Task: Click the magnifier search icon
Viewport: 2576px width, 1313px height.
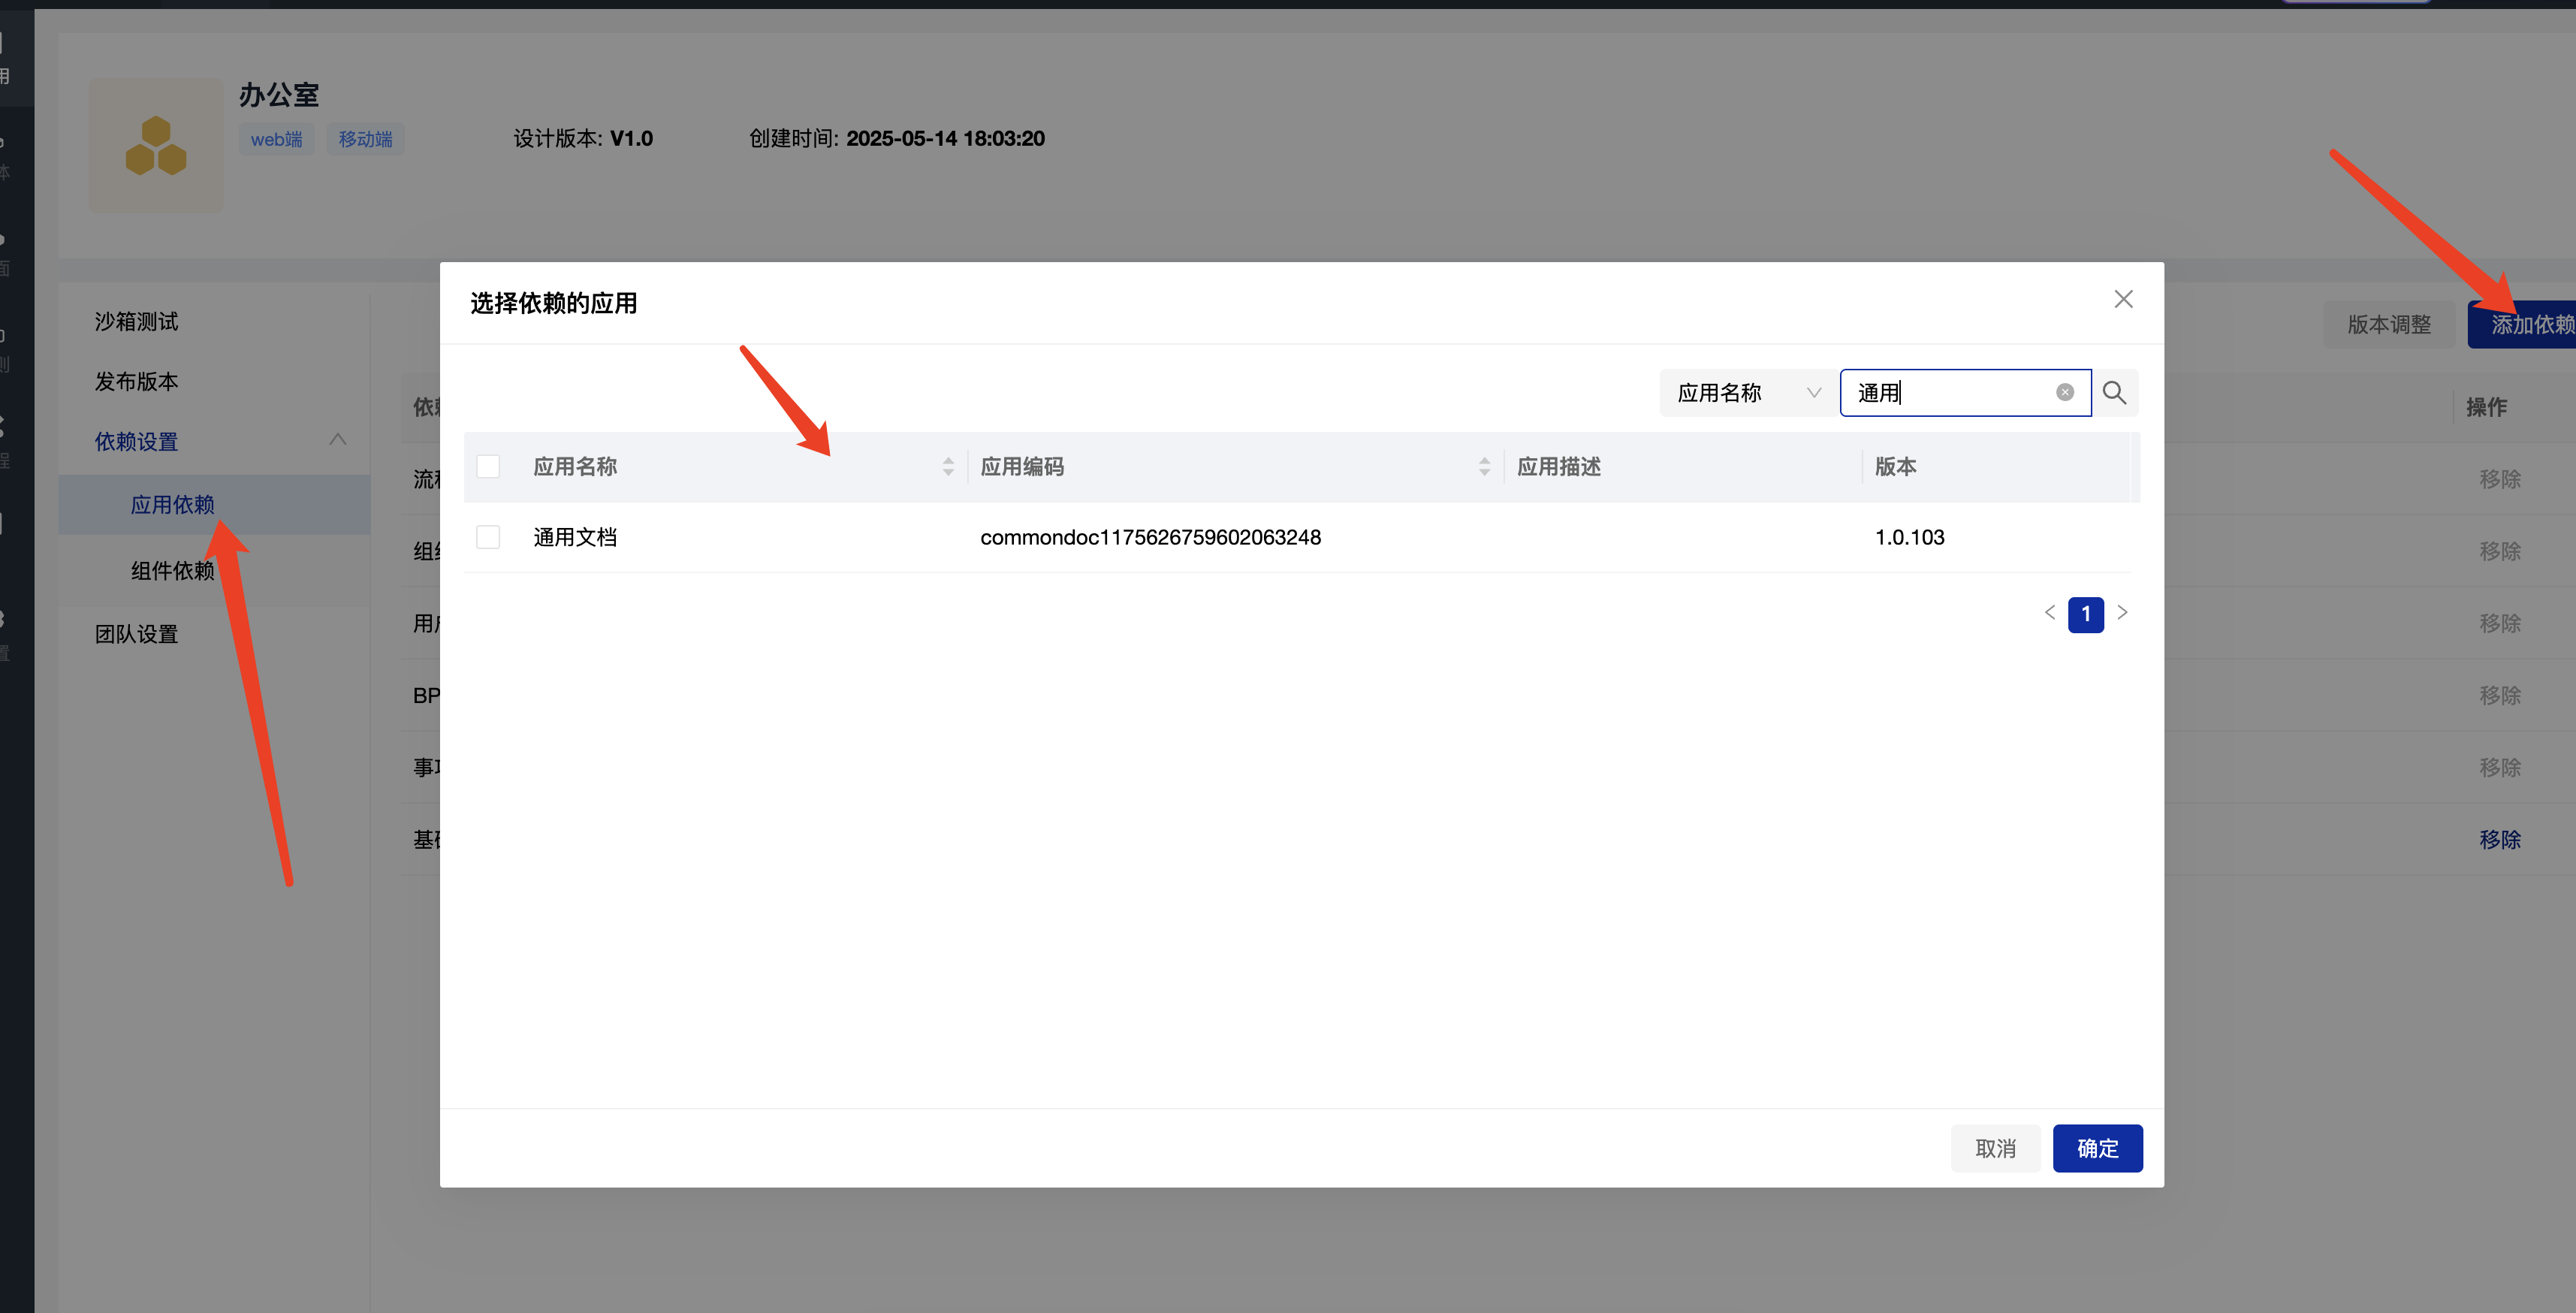Action: pyautogui.click(x=2114, y=393)
